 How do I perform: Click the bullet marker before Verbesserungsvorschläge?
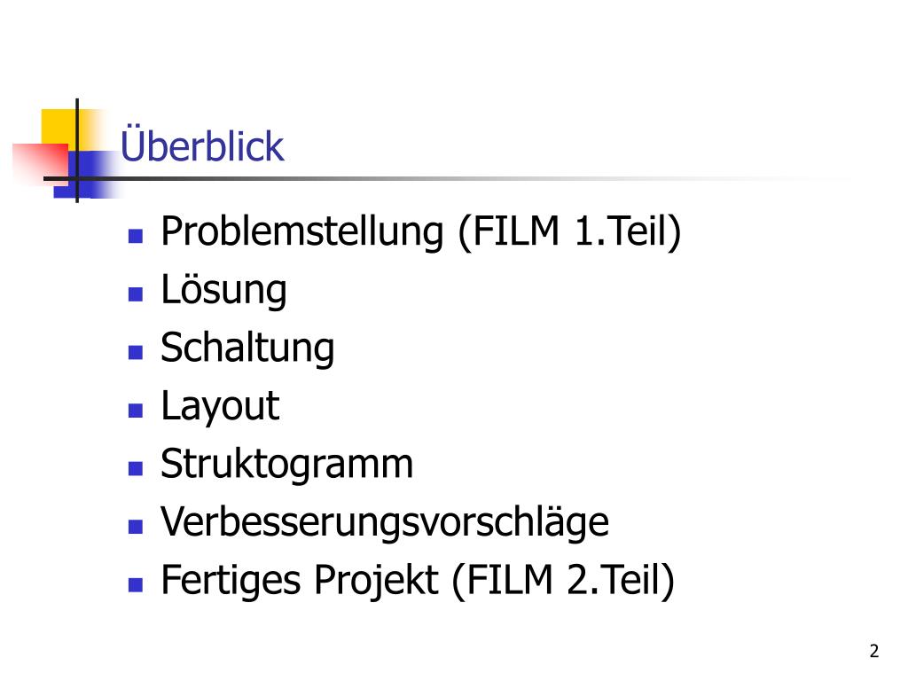pos(136,527)
